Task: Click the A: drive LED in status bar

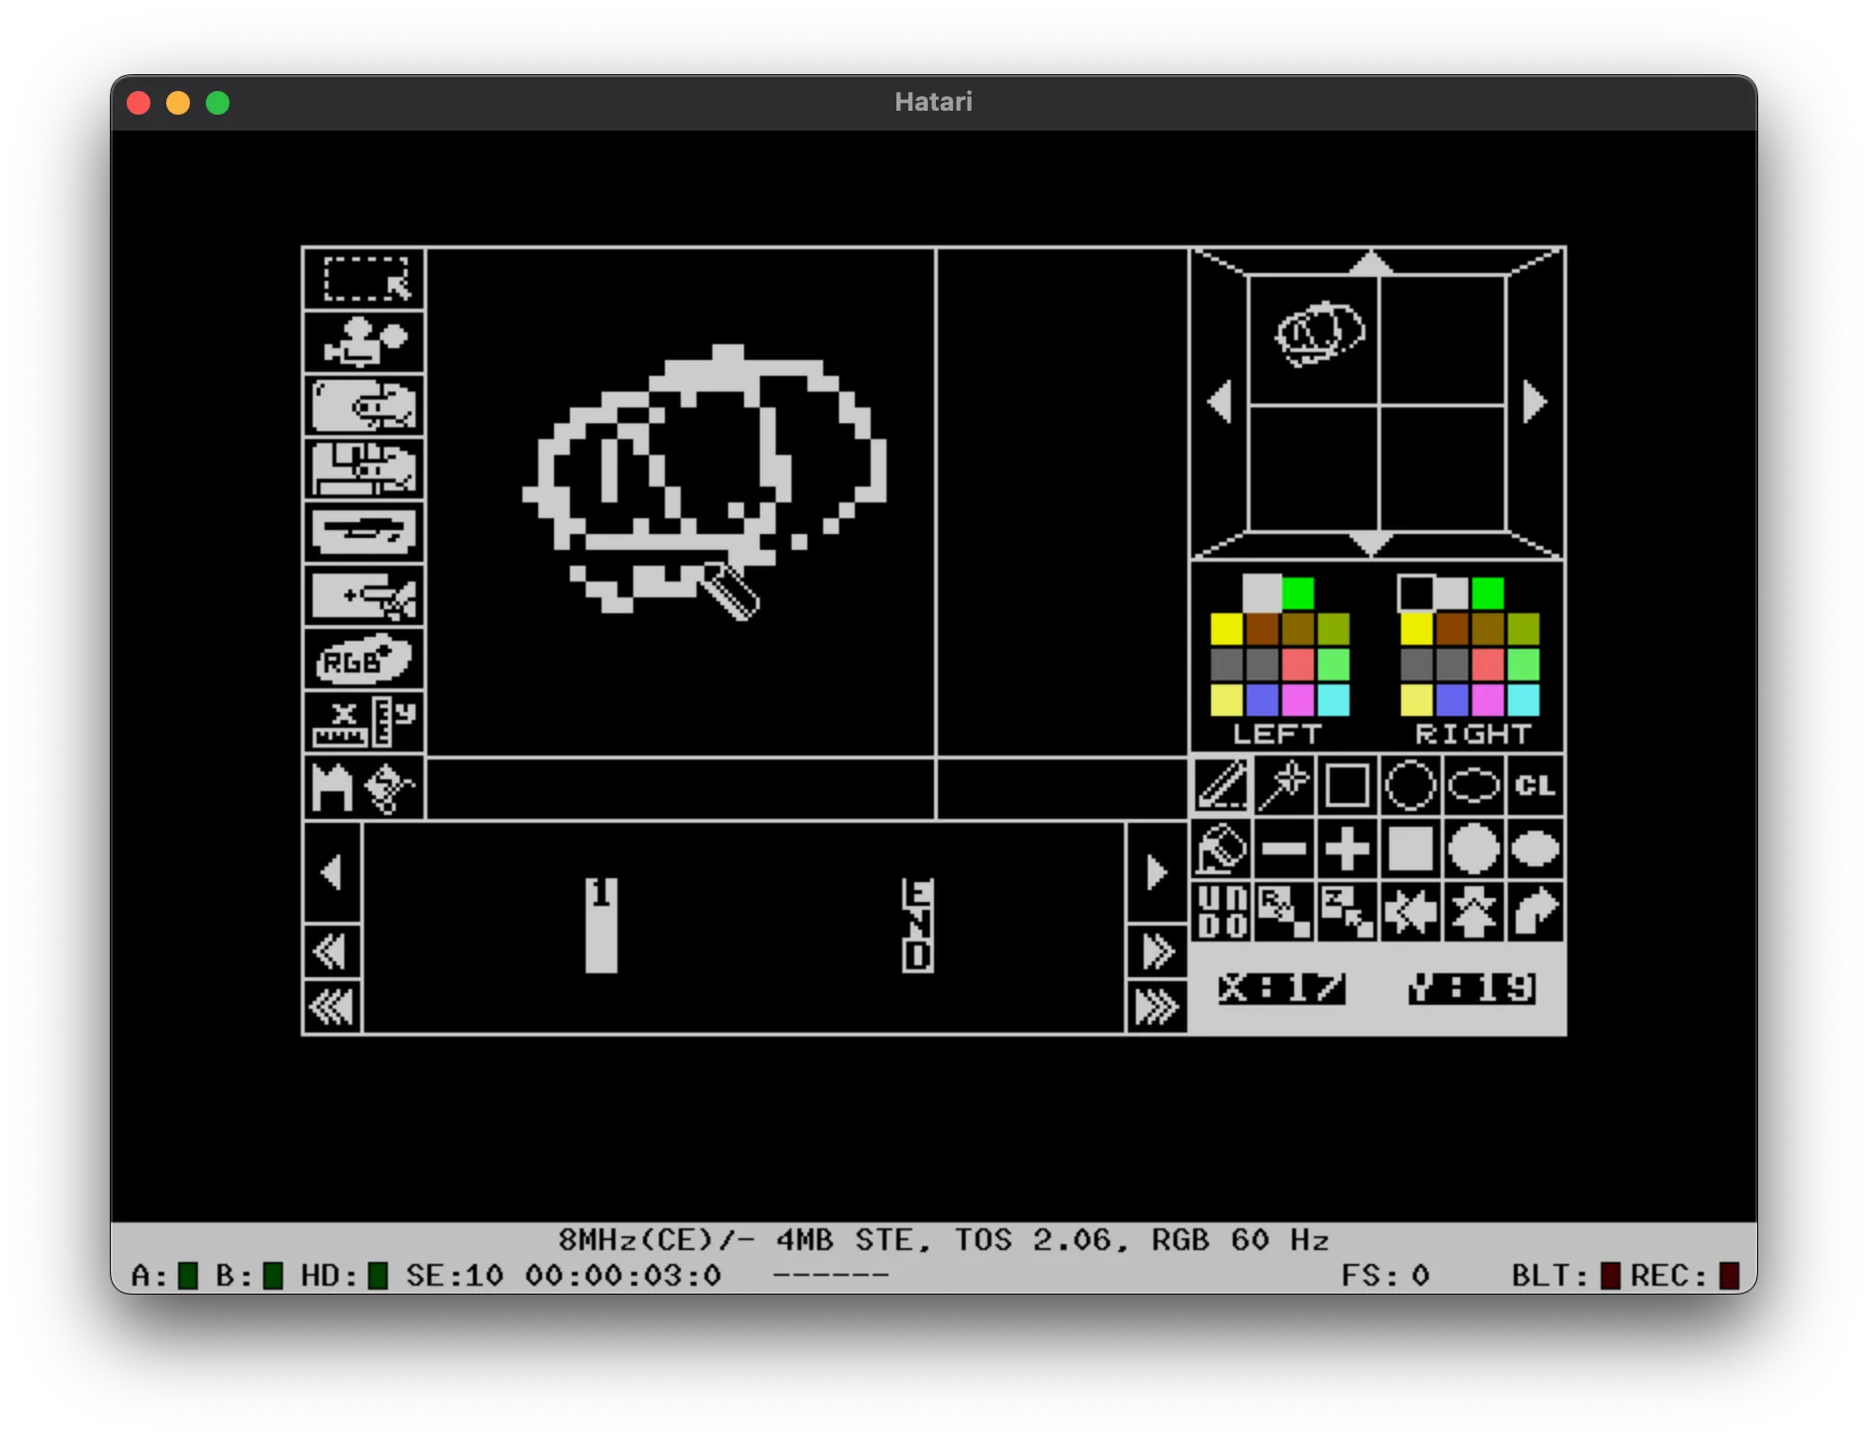Action: 188,1276
